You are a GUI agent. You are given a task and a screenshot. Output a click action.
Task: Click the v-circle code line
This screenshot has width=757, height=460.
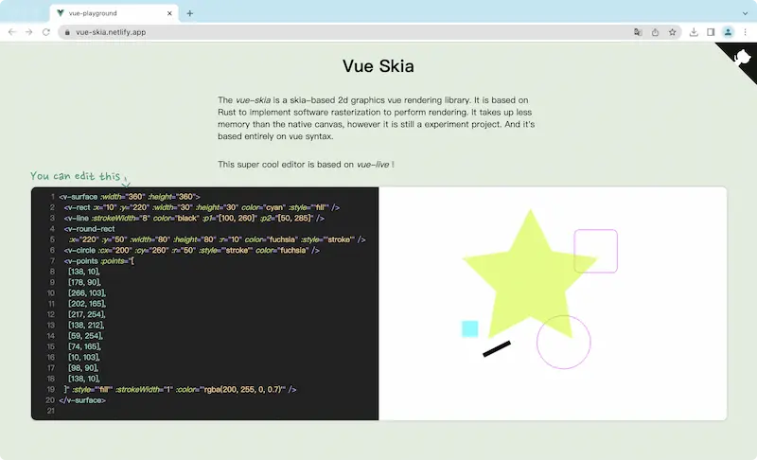pyautogui.click(x=192, y=250)
